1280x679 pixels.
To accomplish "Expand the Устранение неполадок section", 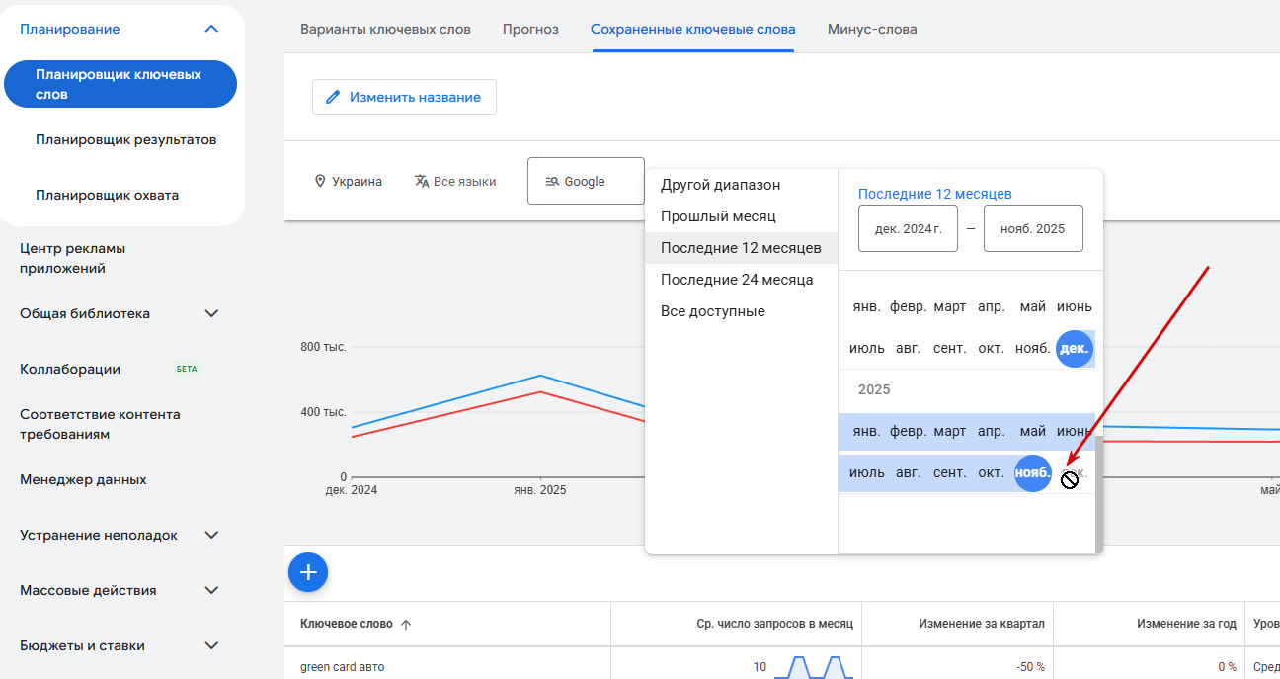I will (x=211, y=535).
